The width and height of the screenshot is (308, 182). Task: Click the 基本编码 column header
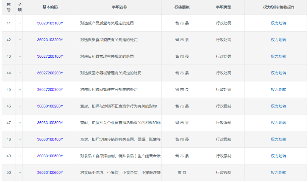pyautogui.click(x=50, y=7)
